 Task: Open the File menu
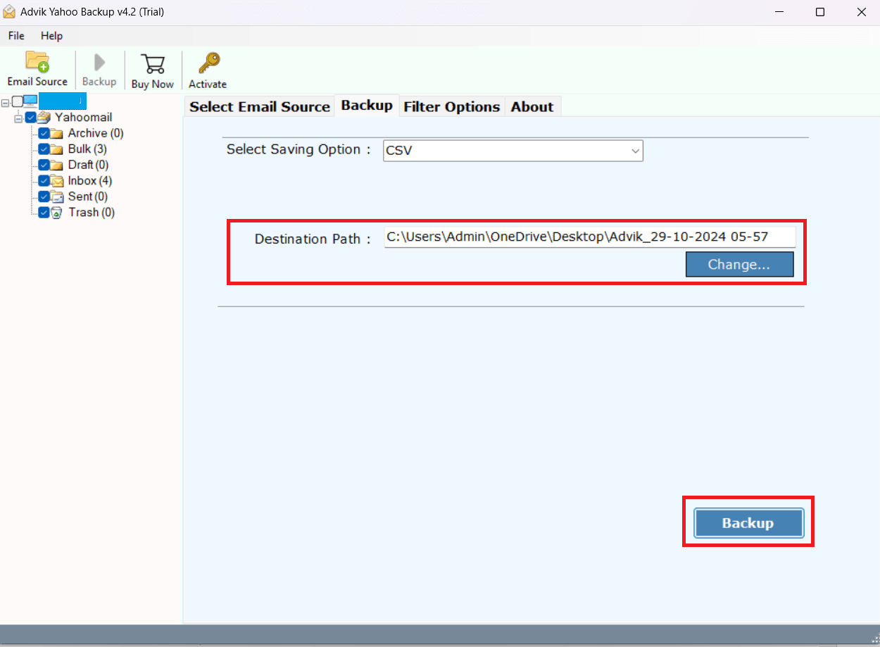coord(16,36)
